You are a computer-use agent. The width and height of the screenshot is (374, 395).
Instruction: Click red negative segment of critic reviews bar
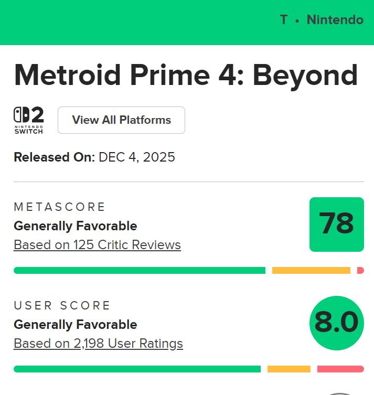pos(360,271)
